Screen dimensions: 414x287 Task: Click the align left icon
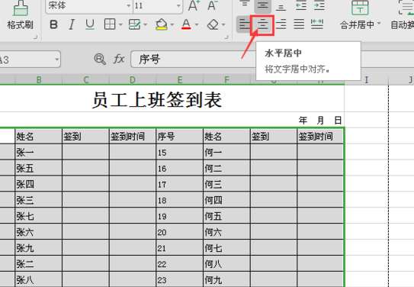(x=244, y=24)
